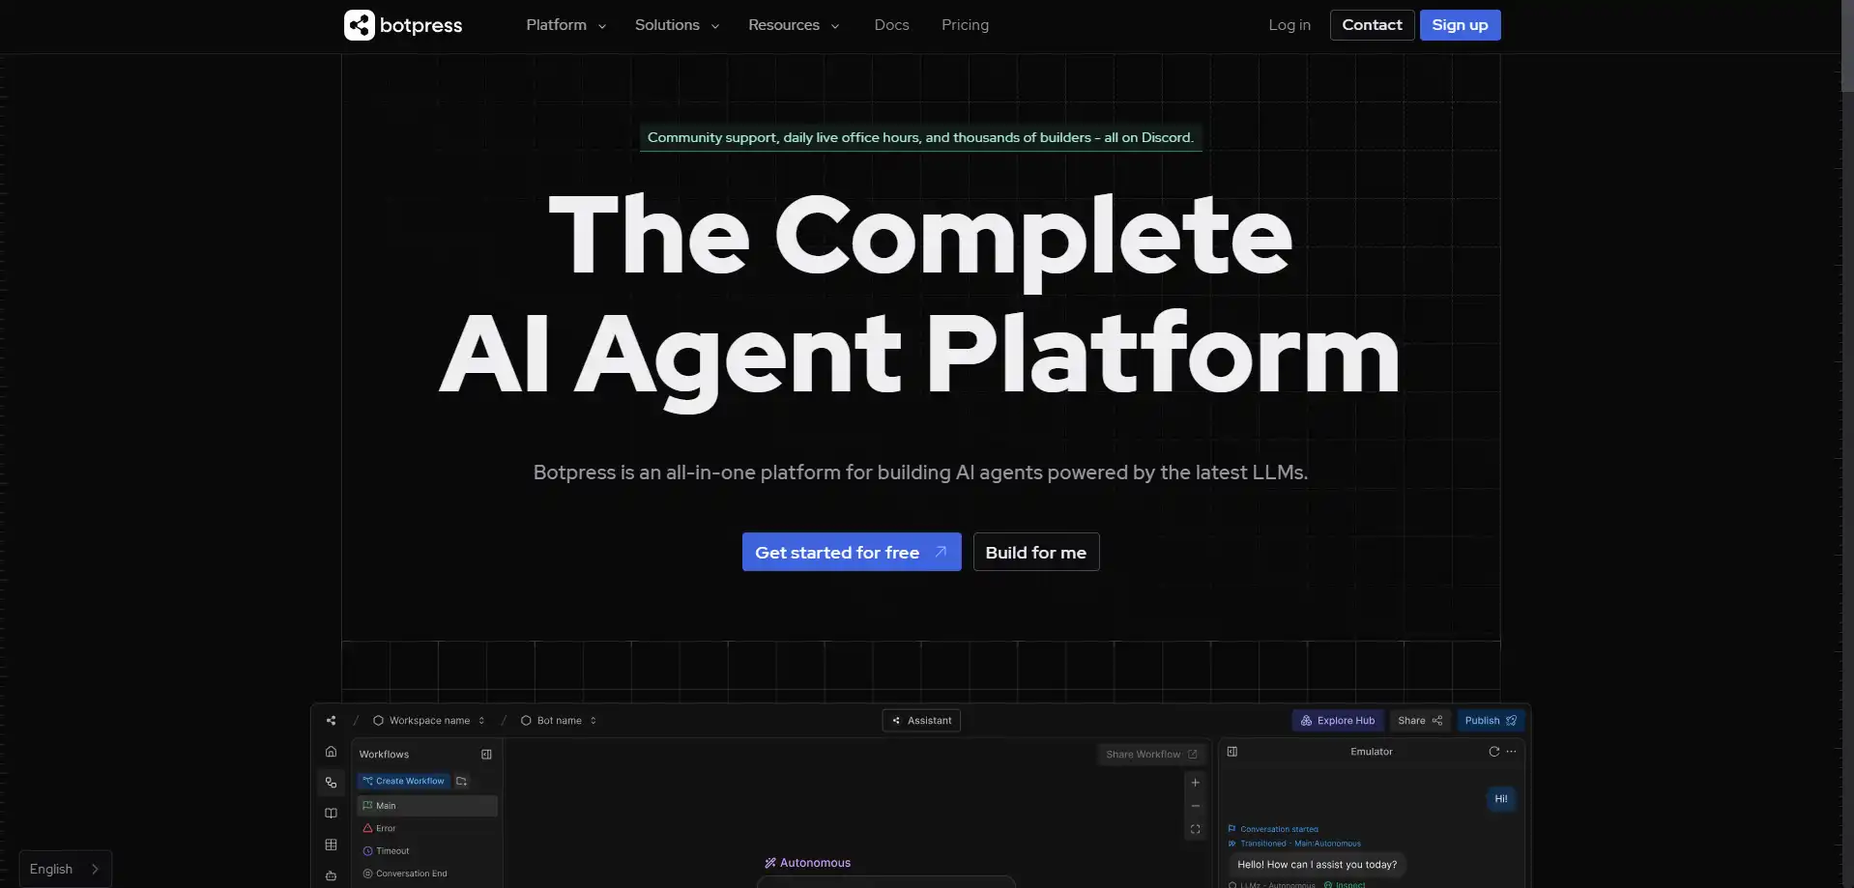
Task: Open the Home sidebar icon
Action: (x=331, y=751)
